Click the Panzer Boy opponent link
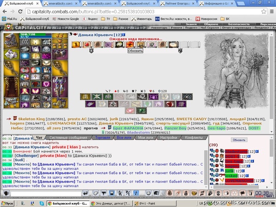Image resolution: width=276 pixels, height=207 pixels. pos(175,128)
